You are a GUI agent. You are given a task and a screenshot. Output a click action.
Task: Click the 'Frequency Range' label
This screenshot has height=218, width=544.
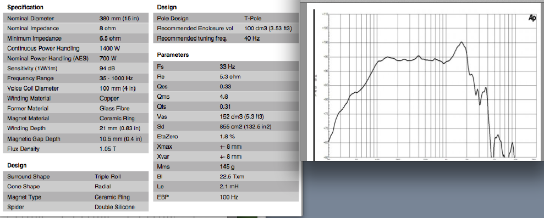pyautogui.click(x=31, y=79)
